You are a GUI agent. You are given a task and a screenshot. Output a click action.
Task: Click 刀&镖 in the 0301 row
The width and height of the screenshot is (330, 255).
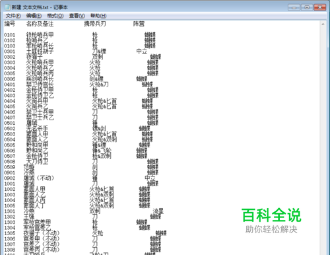[99, 52]
